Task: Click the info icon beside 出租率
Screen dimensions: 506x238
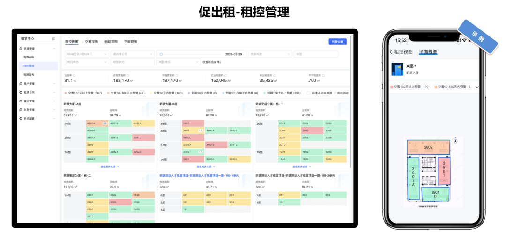Action: click(x=74, y=75)
